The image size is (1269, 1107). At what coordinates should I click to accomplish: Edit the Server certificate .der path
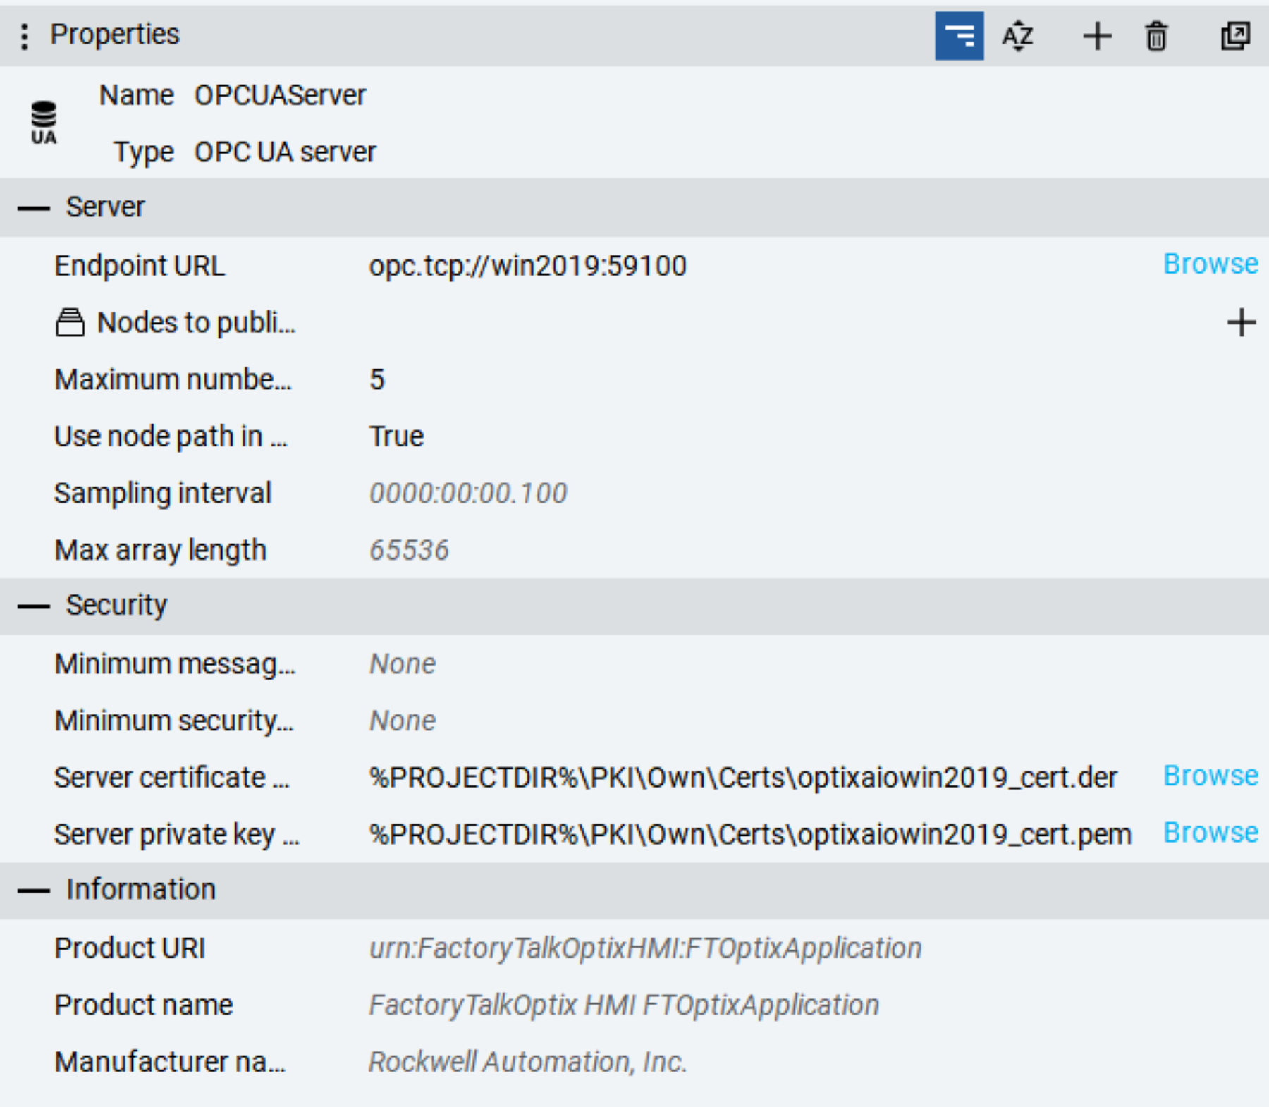[744, 778]
